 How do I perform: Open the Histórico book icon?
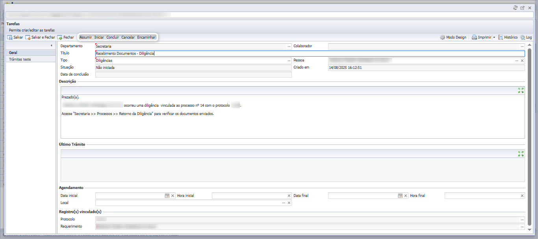click(501, 37)
